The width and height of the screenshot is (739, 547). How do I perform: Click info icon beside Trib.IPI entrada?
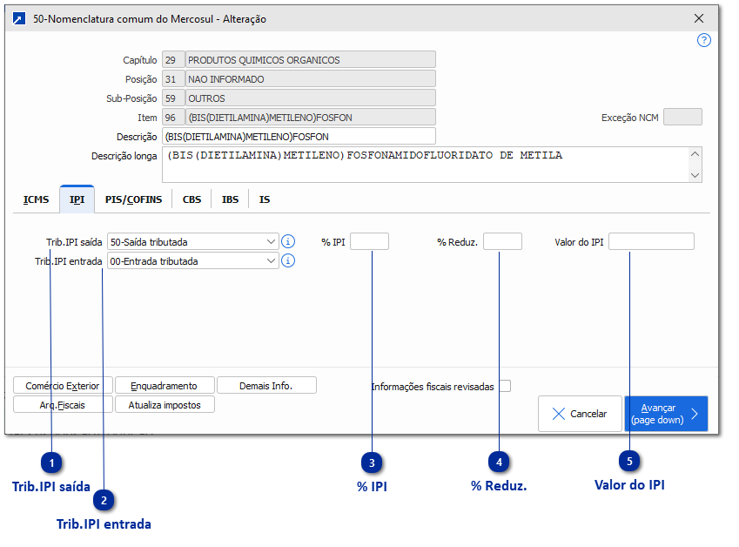tap(288, 260)
